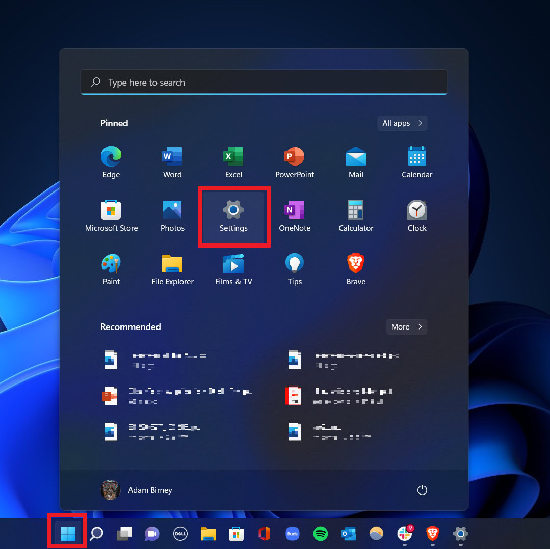Click the Windows Start button on taskbar

coord(68,534)
